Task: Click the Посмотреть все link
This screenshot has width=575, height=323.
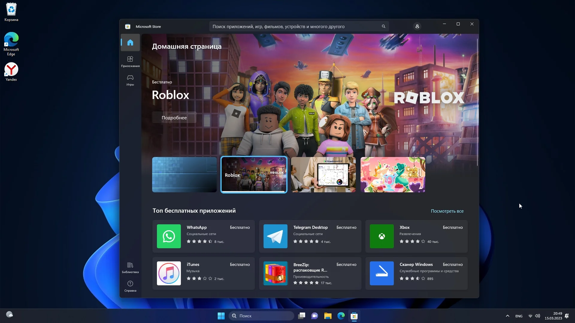Action: 447,211
